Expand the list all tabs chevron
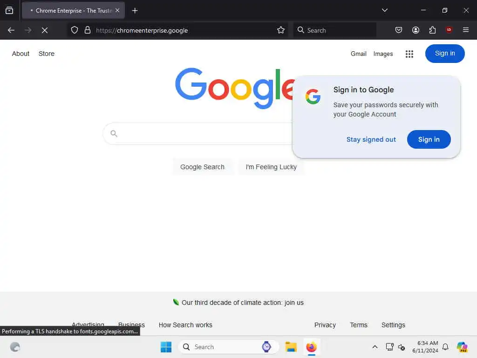The width and height of the screenshot is (477, 358). tap(384, 10)
